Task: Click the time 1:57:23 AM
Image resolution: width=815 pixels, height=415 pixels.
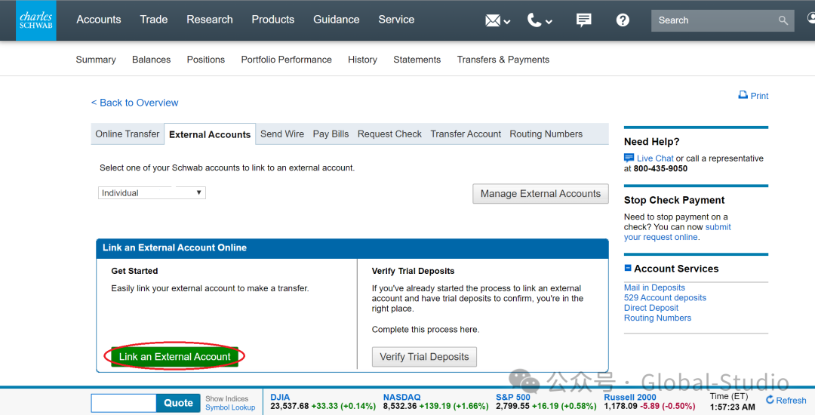Action: (732, 407)
